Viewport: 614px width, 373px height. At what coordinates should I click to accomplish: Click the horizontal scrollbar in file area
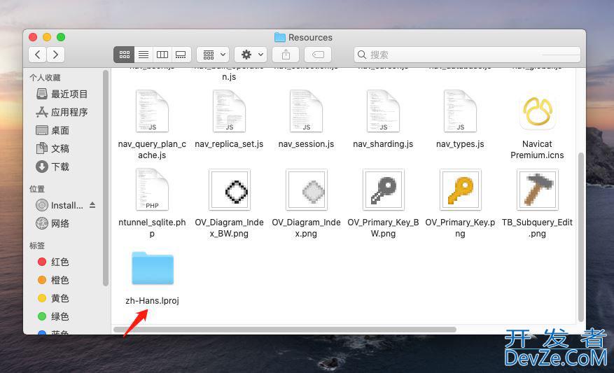285,330
